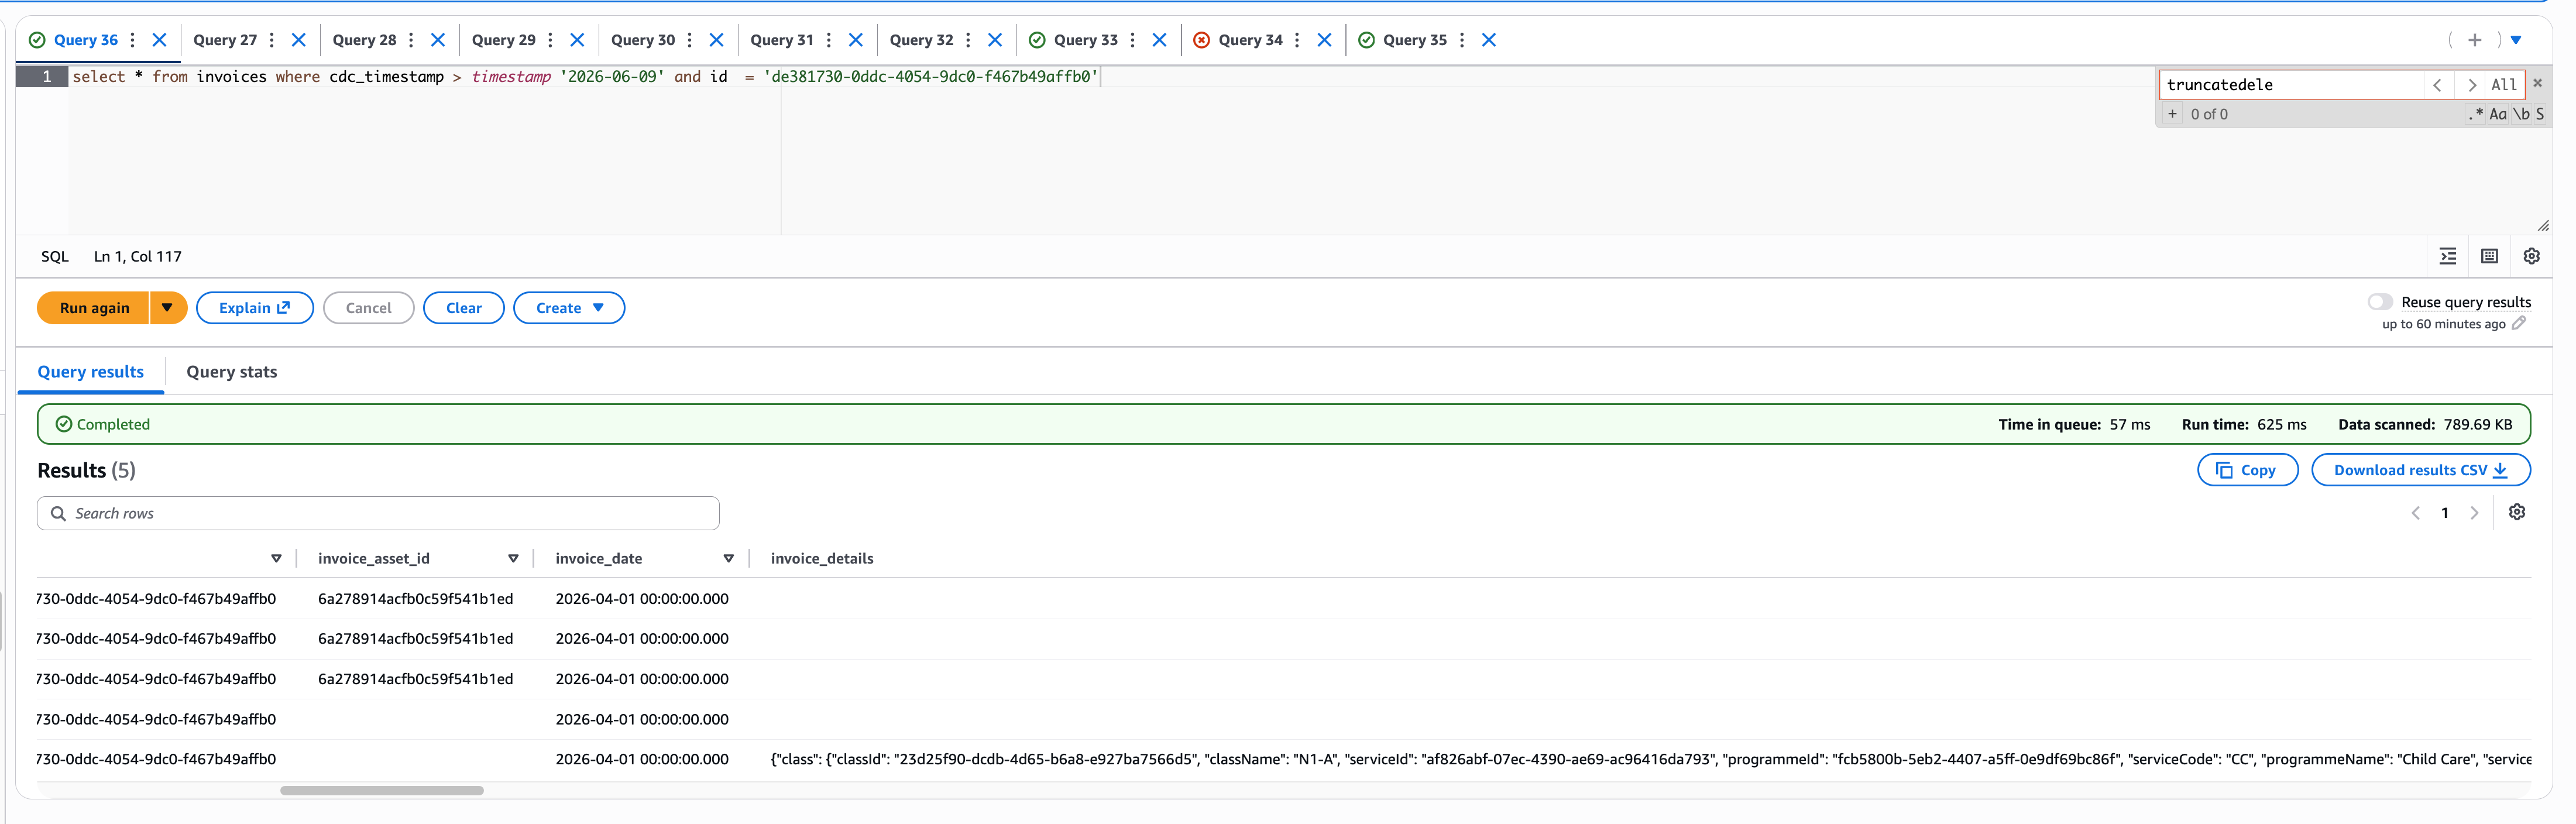Image resolution: width=2576 pixels, height=824 pixels.
Task: Select the Query results tab
Action: pos(90,372)
